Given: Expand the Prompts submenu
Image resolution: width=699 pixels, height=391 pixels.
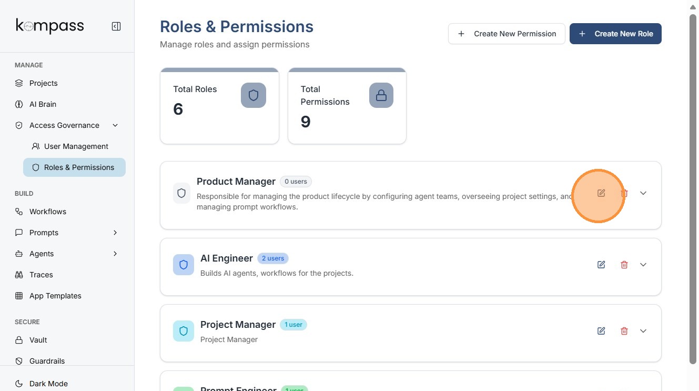Looking at the screenshot, I should pos(115,233).
